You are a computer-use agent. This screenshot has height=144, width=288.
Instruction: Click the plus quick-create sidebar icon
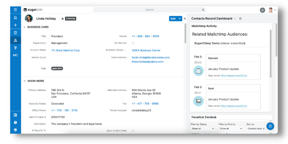15,25
